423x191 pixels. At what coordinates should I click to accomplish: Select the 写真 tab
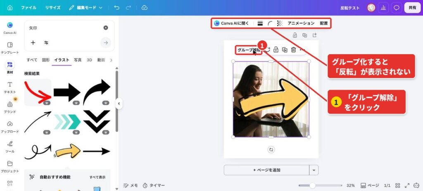[78, 60]
